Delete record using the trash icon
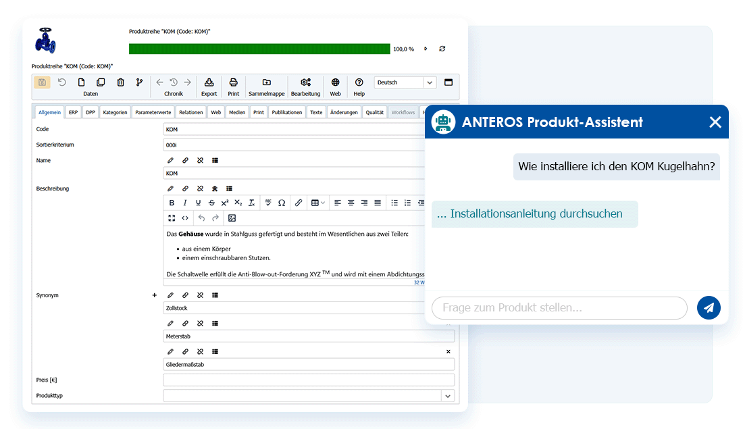The width and height of the screenshot is (743, 429). coord(120,82)
